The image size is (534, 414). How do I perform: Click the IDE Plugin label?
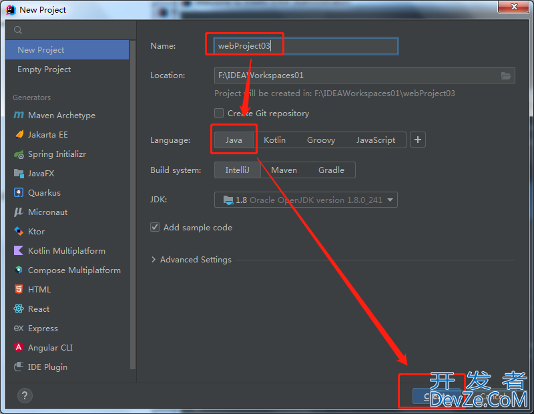click(x=47, y=367)
